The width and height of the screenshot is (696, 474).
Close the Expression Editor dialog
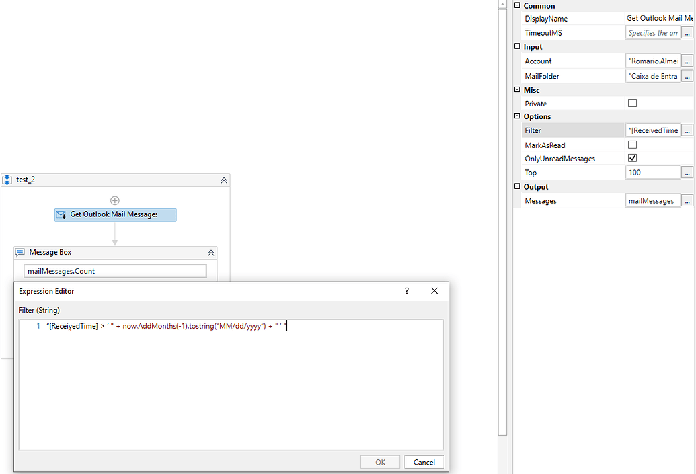(x=434, y=291)
